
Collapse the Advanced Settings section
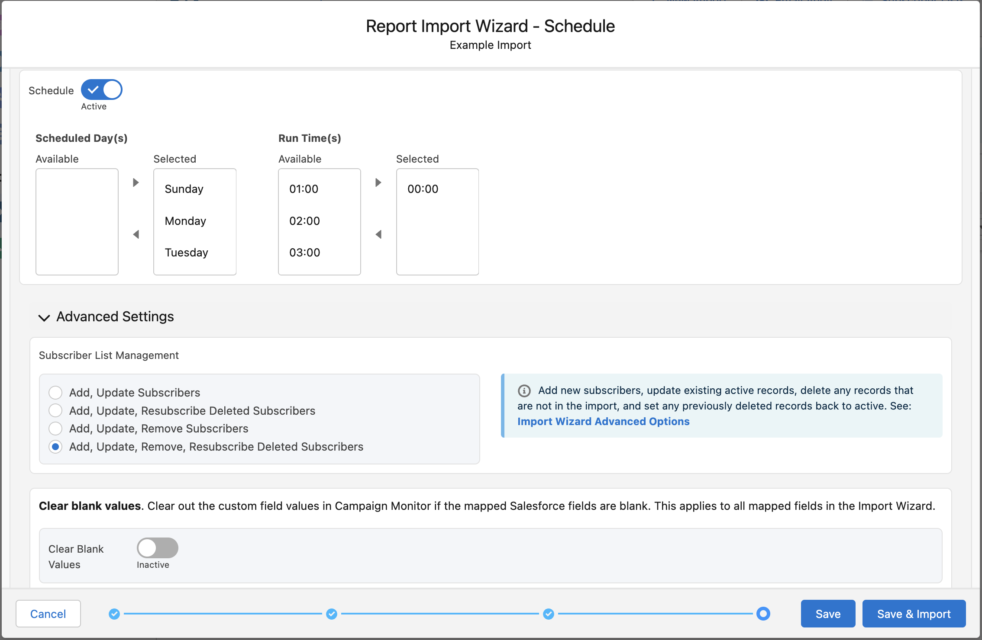pyautogui.click(x=44, y=317)
